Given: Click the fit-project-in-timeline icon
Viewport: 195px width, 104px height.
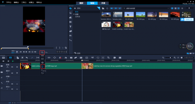Looking at the screenshot, I should coord(178,58).
